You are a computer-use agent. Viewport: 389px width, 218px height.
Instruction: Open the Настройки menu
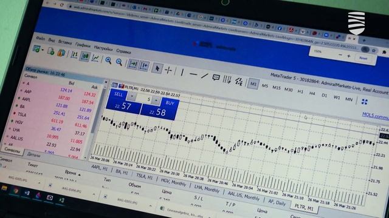click(x=103, y=48)
